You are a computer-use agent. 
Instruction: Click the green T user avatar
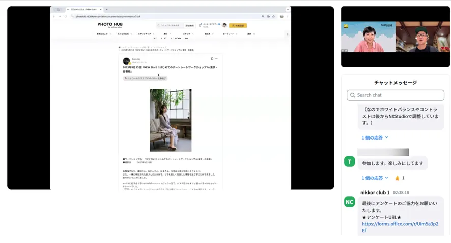tap(349, 162)
